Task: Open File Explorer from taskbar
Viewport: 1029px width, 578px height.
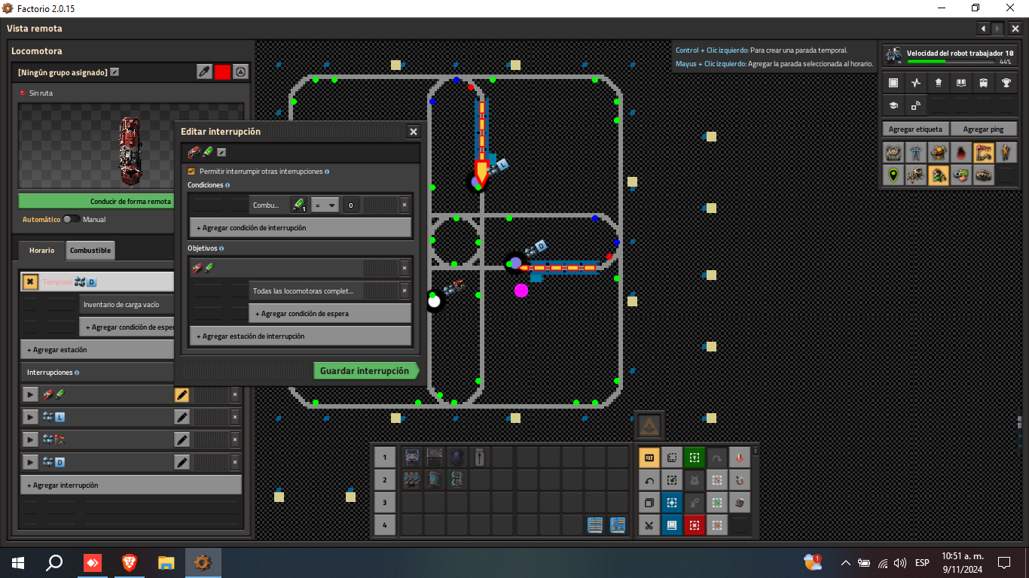Action: [166, 562]
